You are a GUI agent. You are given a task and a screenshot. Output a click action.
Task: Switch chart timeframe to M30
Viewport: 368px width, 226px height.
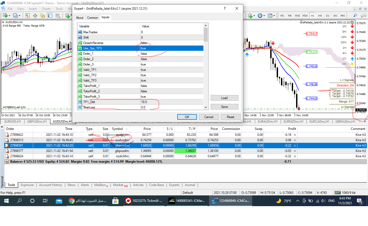[305, 16]
